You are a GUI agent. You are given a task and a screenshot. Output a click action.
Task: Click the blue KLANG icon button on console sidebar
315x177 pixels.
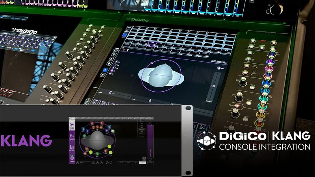pos(106,70)
